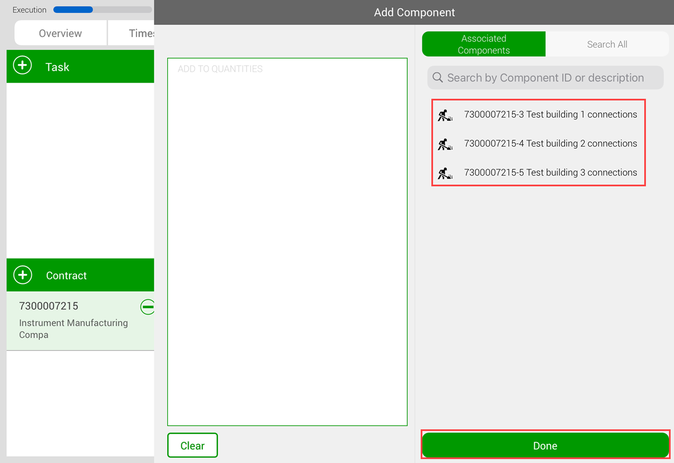The height and width of the screenshot is (463, 674).
Task: Focus the Search by Component ID field
Action: pos(545,77)
